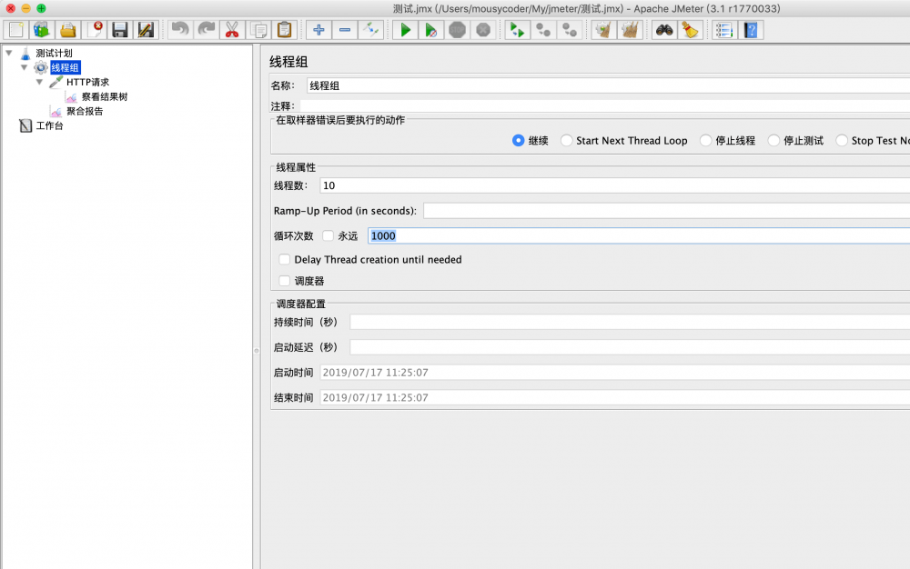
Task: Cut the selected element with scissors
Action: pyautogui.click(x=232, y=30)
